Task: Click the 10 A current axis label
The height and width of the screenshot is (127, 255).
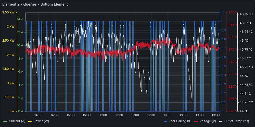Action: [20, 45]
